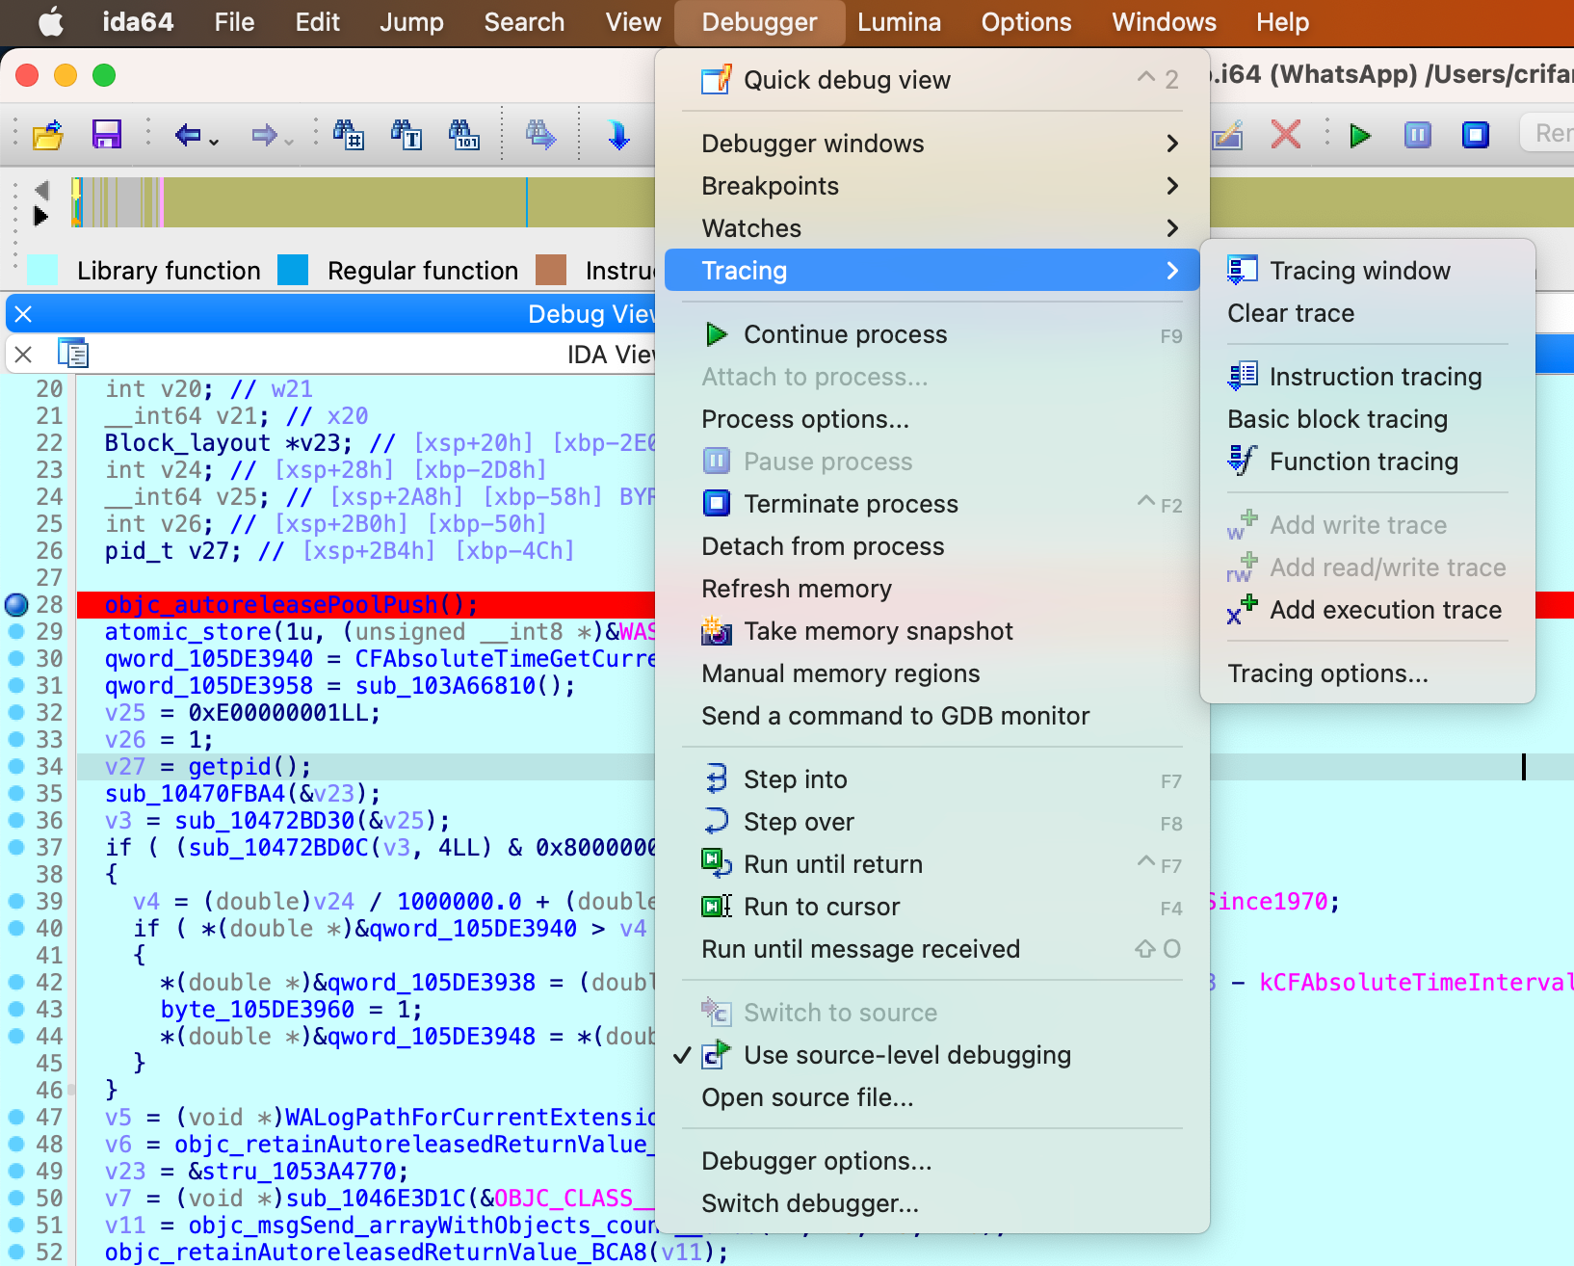Viewport: 1574px width, 1266px height.
Task: Select Continue process
Action: point(931,334)
